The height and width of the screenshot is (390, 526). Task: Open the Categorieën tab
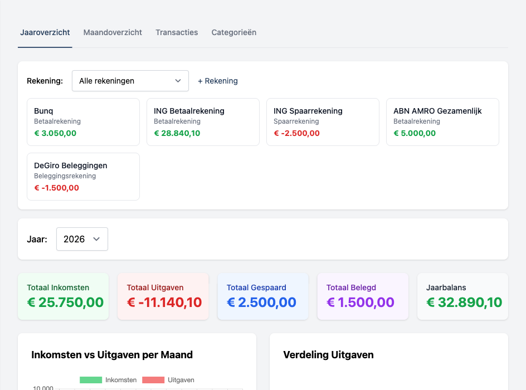click(234, 32)
